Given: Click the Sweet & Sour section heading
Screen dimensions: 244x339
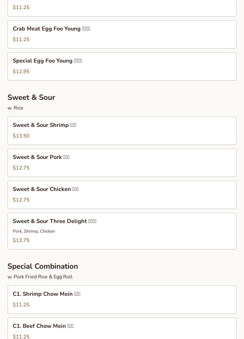Looking at the screenshot, I should 31,97.
